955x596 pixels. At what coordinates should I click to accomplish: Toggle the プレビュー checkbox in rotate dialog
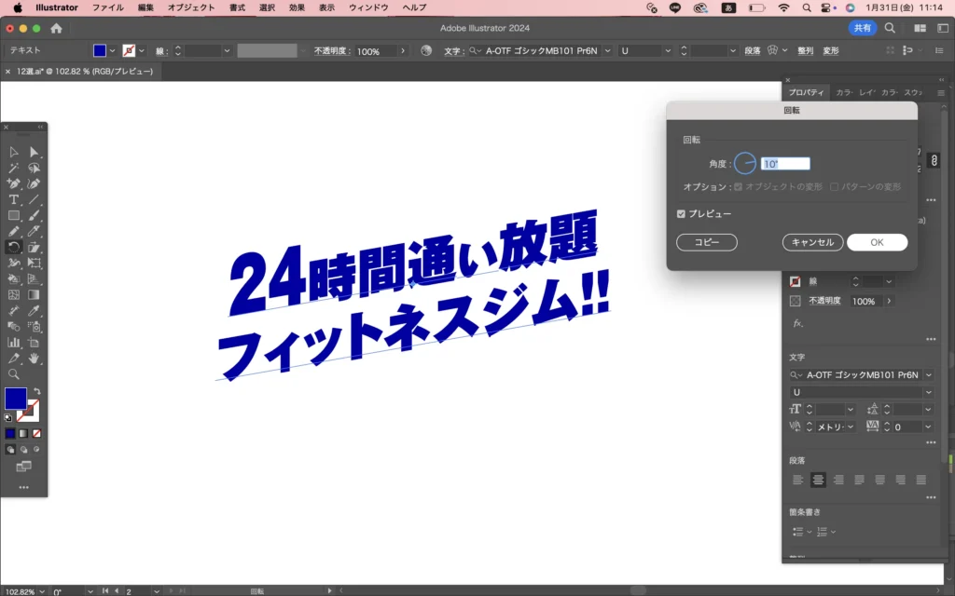point(682,213)
